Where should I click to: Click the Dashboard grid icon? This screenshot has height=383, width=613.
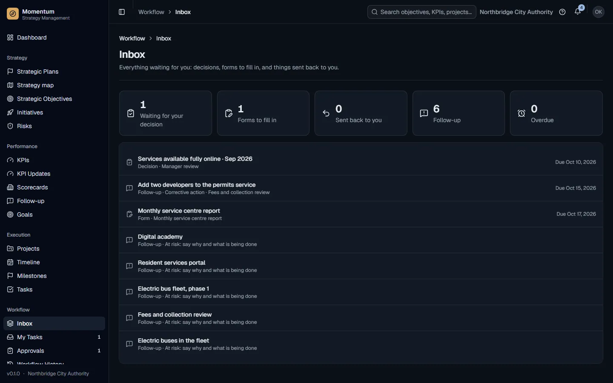(x=10, y=37)
